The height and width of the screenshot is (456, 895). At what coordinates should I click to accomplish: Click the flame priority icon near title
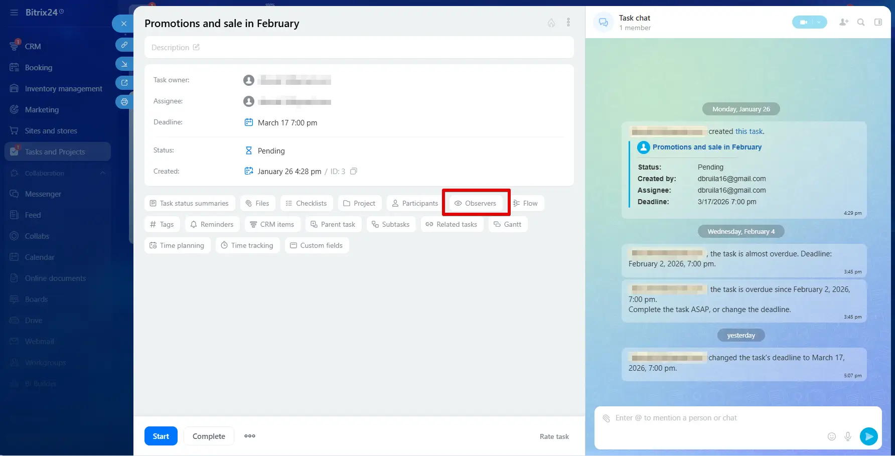pos(551,23)
